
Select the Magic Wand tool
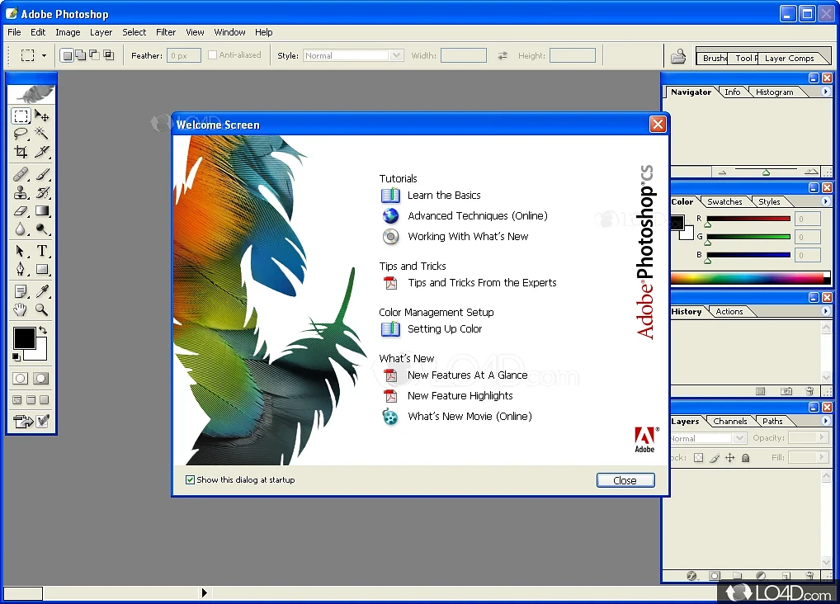(43, 134)
